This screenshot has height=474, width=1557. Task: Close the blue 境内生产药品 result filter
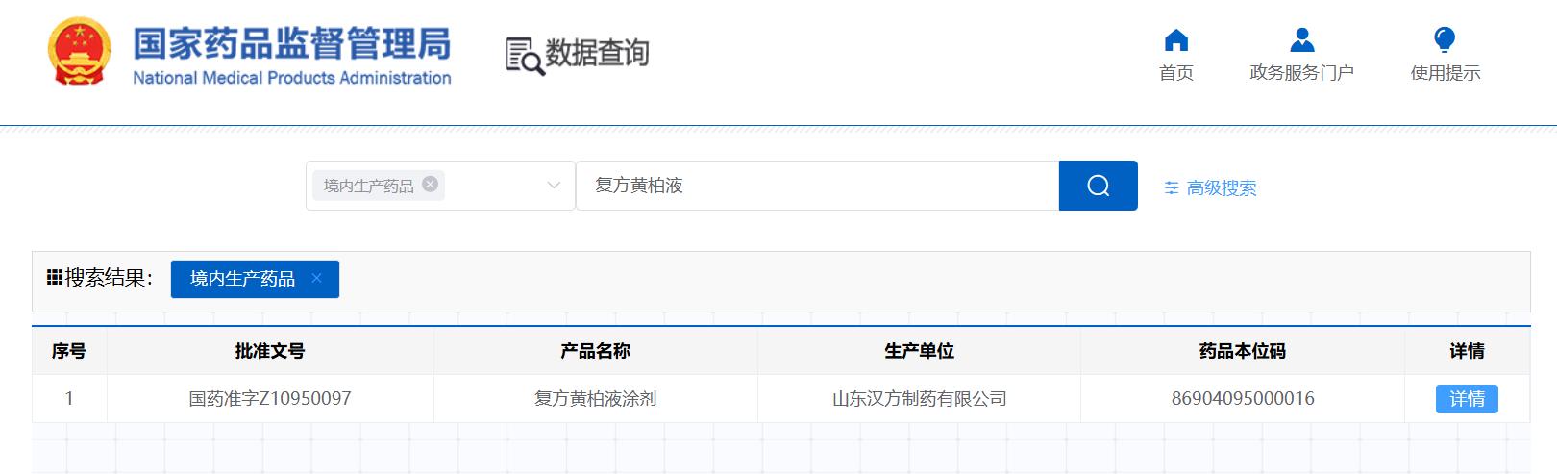click(x=316, y=278)
